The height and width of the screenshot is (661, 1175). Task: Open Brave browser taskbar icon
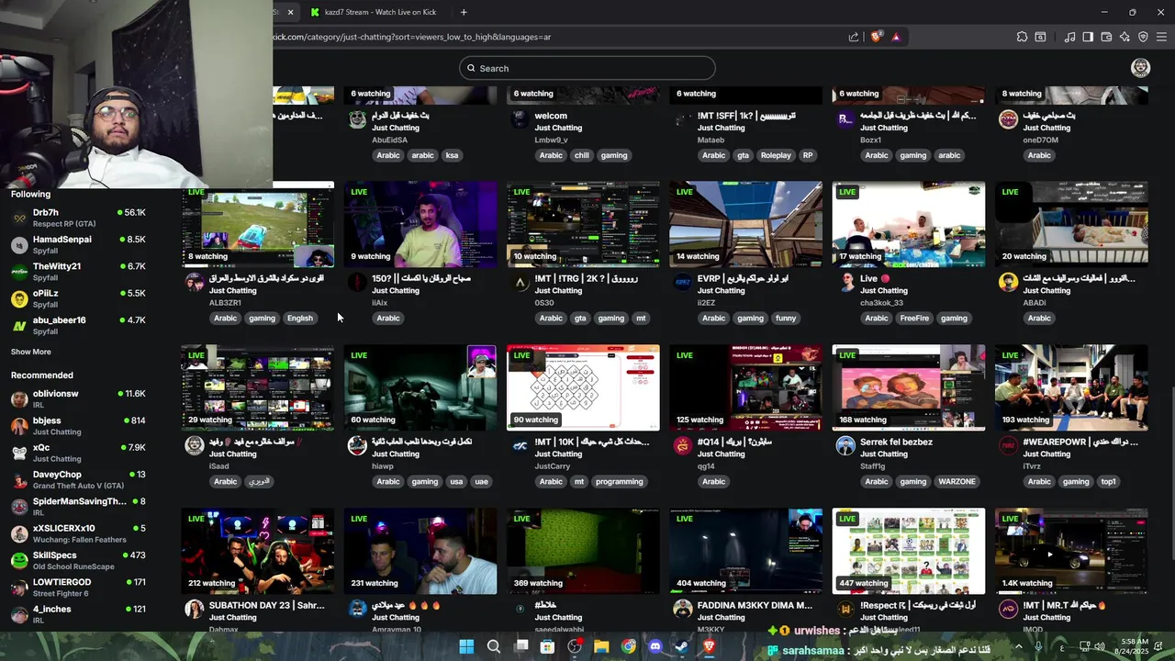click(x=709, y=646)
